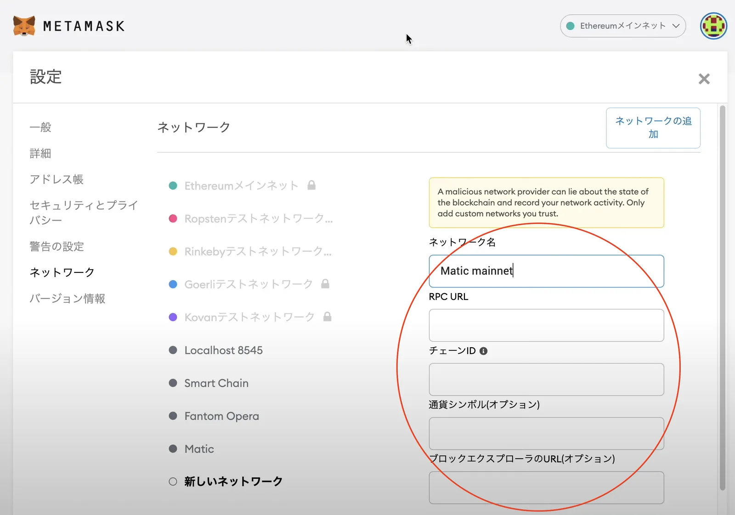
Task: Select Localhost 8545 network
Action: click(224, 350)
